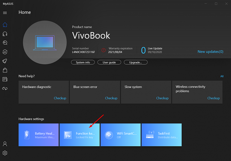
Task: Click the Blue screen error card title
Action: (x=85, y=87)
